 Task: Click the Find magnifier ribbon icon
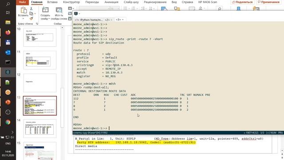pos(219,9)
